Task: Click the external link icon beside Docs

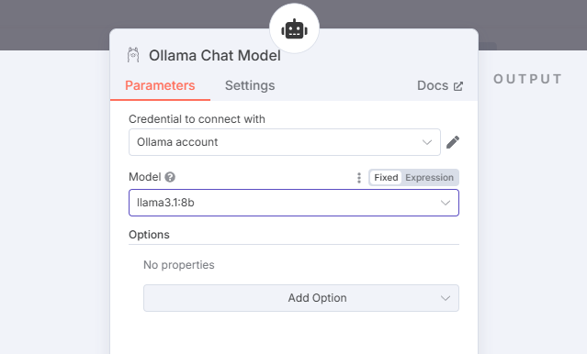Action: pos(458,86)
